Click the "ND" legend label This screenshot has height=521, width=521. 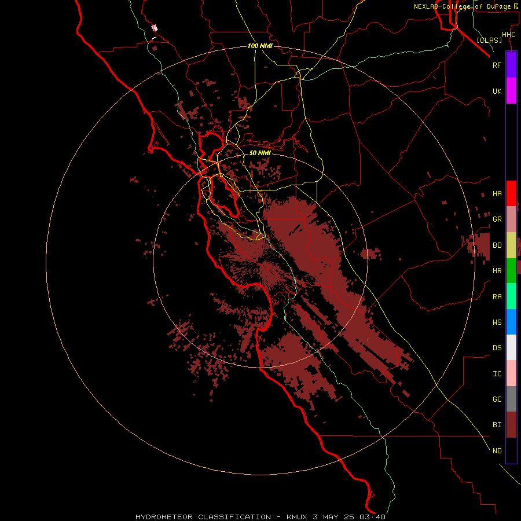(x=497, y=451)
